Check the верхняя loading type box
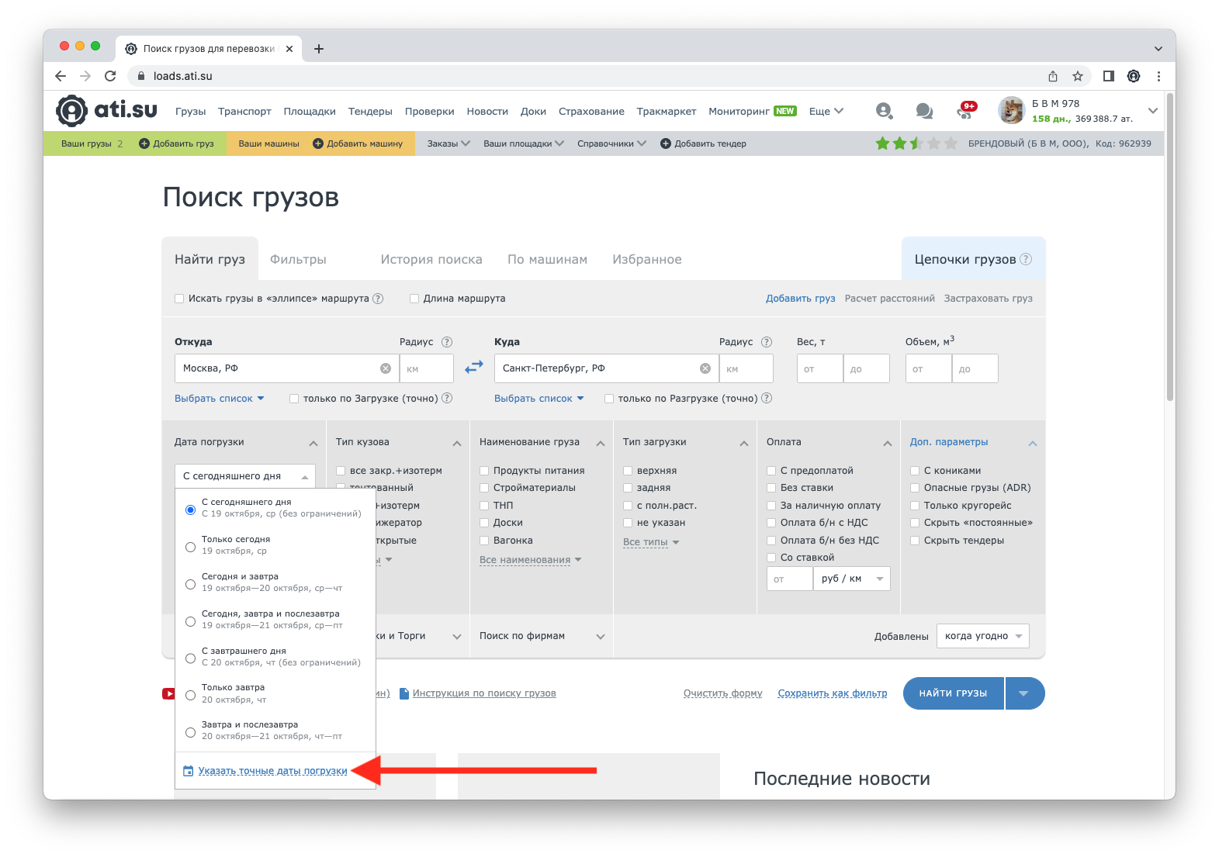 point(628,471)
